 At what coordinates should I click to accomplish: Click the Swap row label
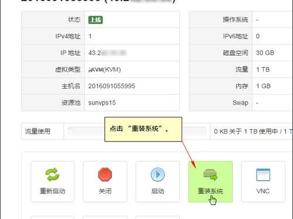[240, 103]
